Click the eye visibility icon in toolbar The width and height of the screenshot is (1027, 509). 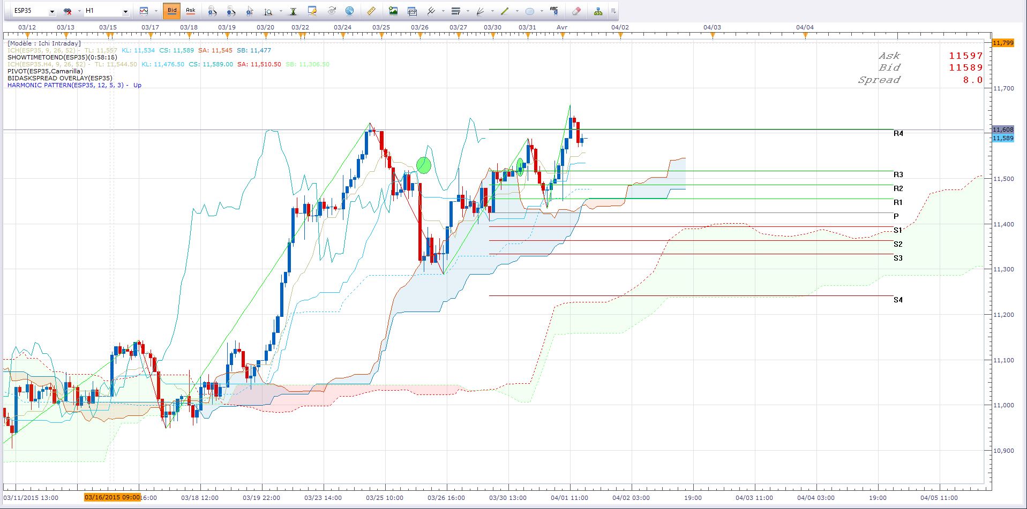tap(332, 11)
